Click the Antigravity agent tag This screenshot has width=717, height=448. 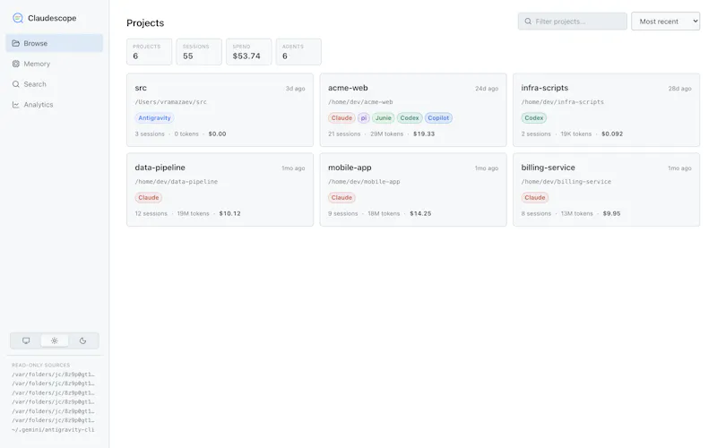click(154, 118)
